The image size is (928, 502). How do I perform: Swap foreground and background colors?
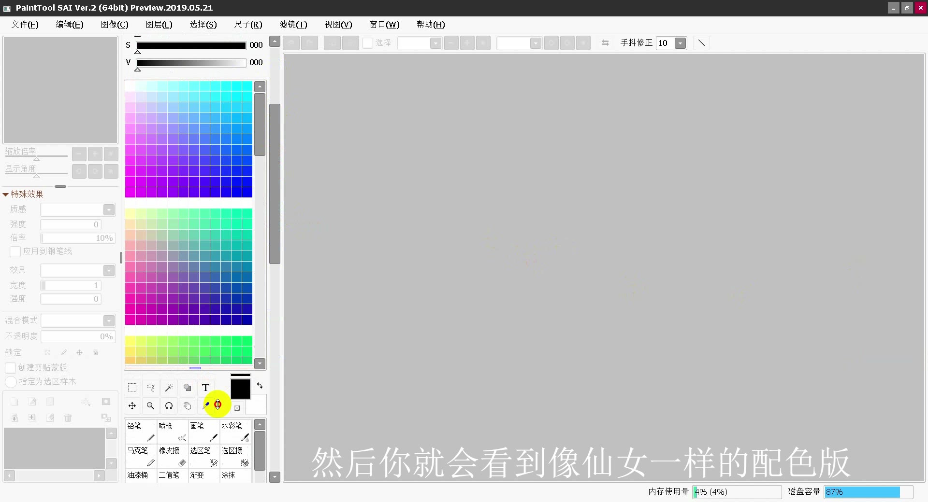(260, 386)
